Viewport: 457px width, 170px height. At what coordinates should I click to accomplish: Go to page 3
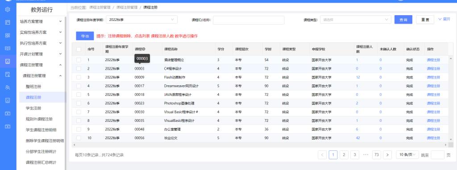click(355, 155)
